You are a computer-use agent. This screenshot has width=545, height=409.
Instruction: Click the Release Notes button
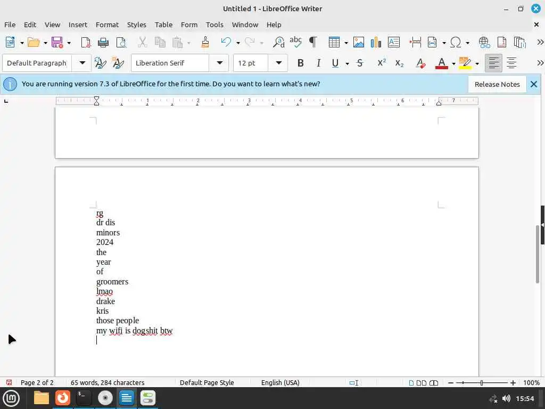click(497, 85)
